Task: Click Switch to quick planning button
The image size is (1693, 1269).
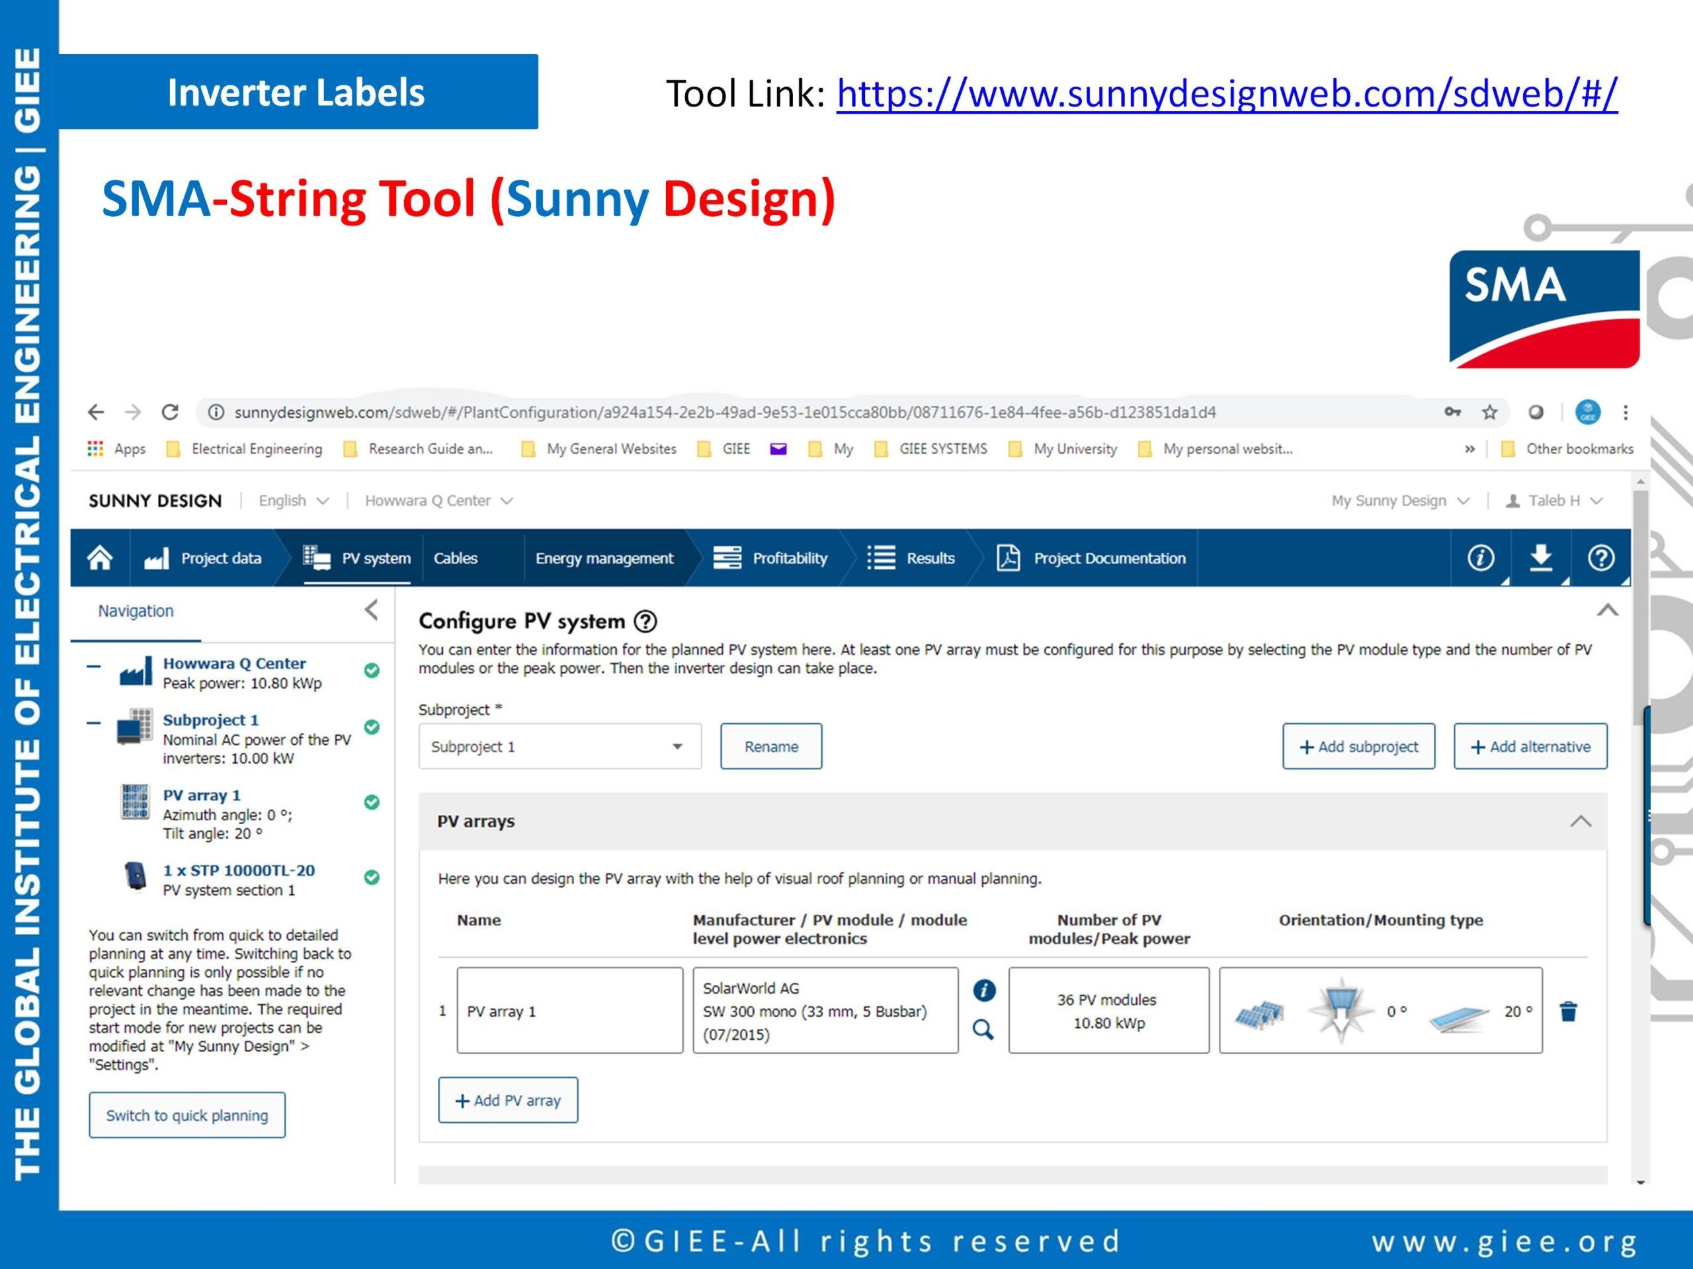Action: point(186,1115)
